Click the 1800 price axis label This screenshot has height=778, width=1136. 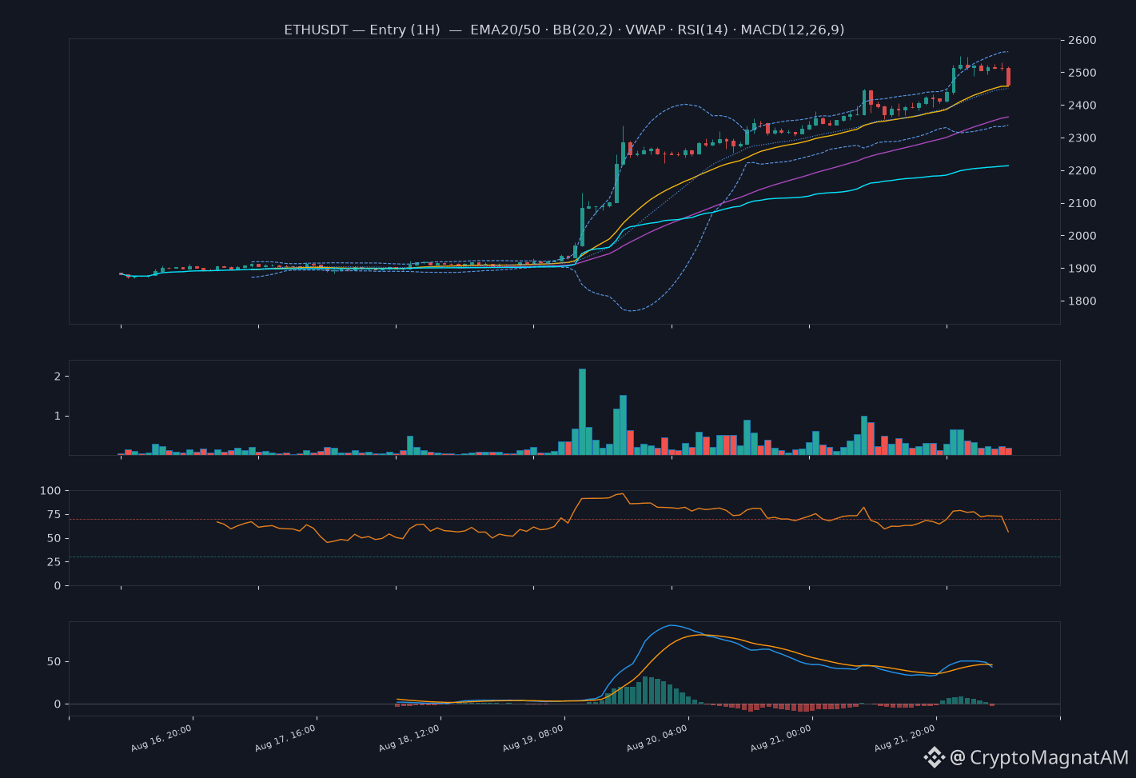click(x=1081, y=301)
